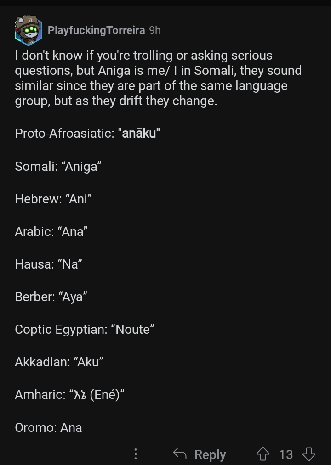Screen dimensions: 331x465
Task: Click the Hausa: "Na" line
Action: 48,264
